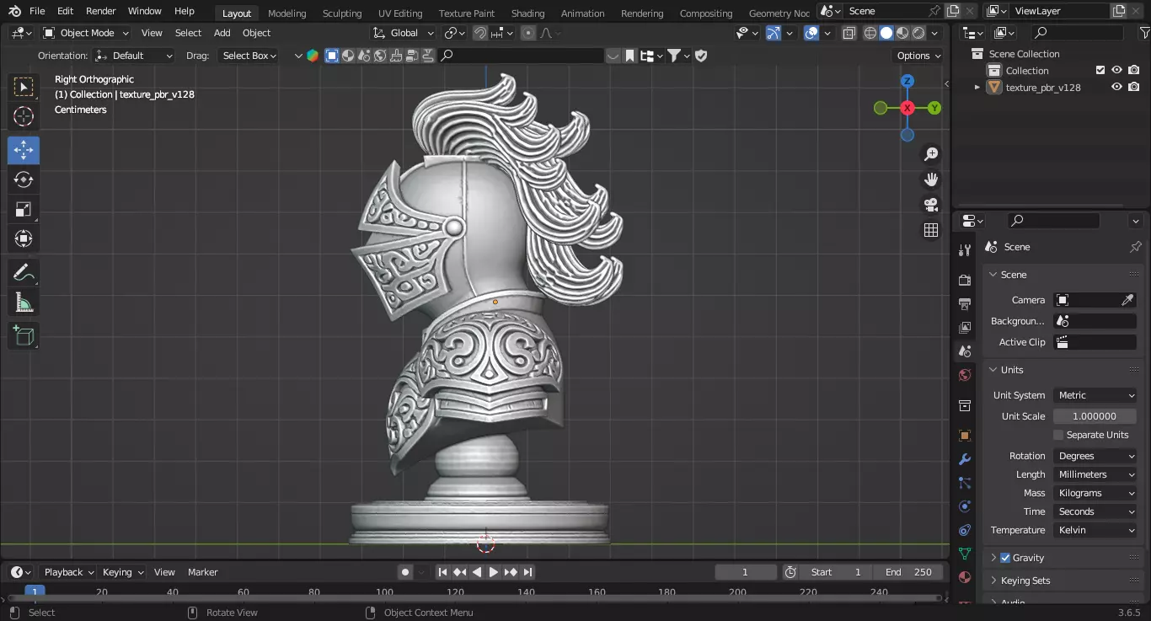Toggle proportional editing in header
Screen dimensions: 1151x621
tap(528, 33)
